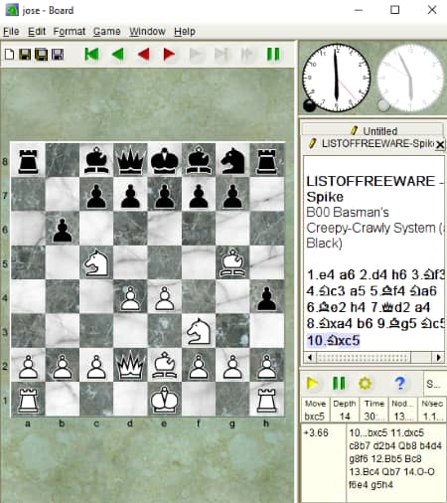This screenshot has width=447, height=503.
Task: Click the engine Time column header
Action: point(374,404)
